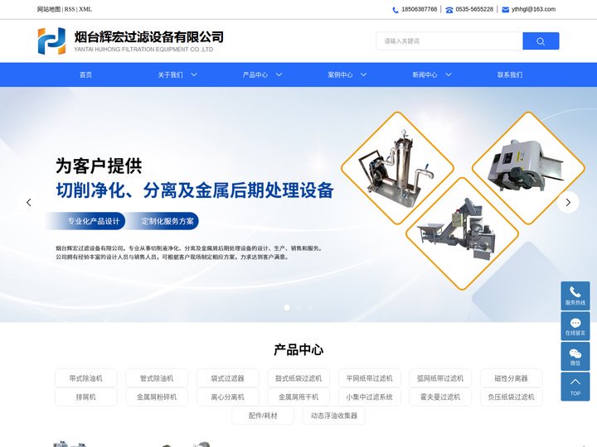Viewport: 597px width, 447px height.
Task: Select the 磁性分离器 category button
Action: tap(511, 378)
